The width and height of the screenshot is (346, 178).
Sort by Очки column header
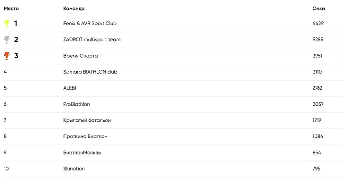pos(319,8)
